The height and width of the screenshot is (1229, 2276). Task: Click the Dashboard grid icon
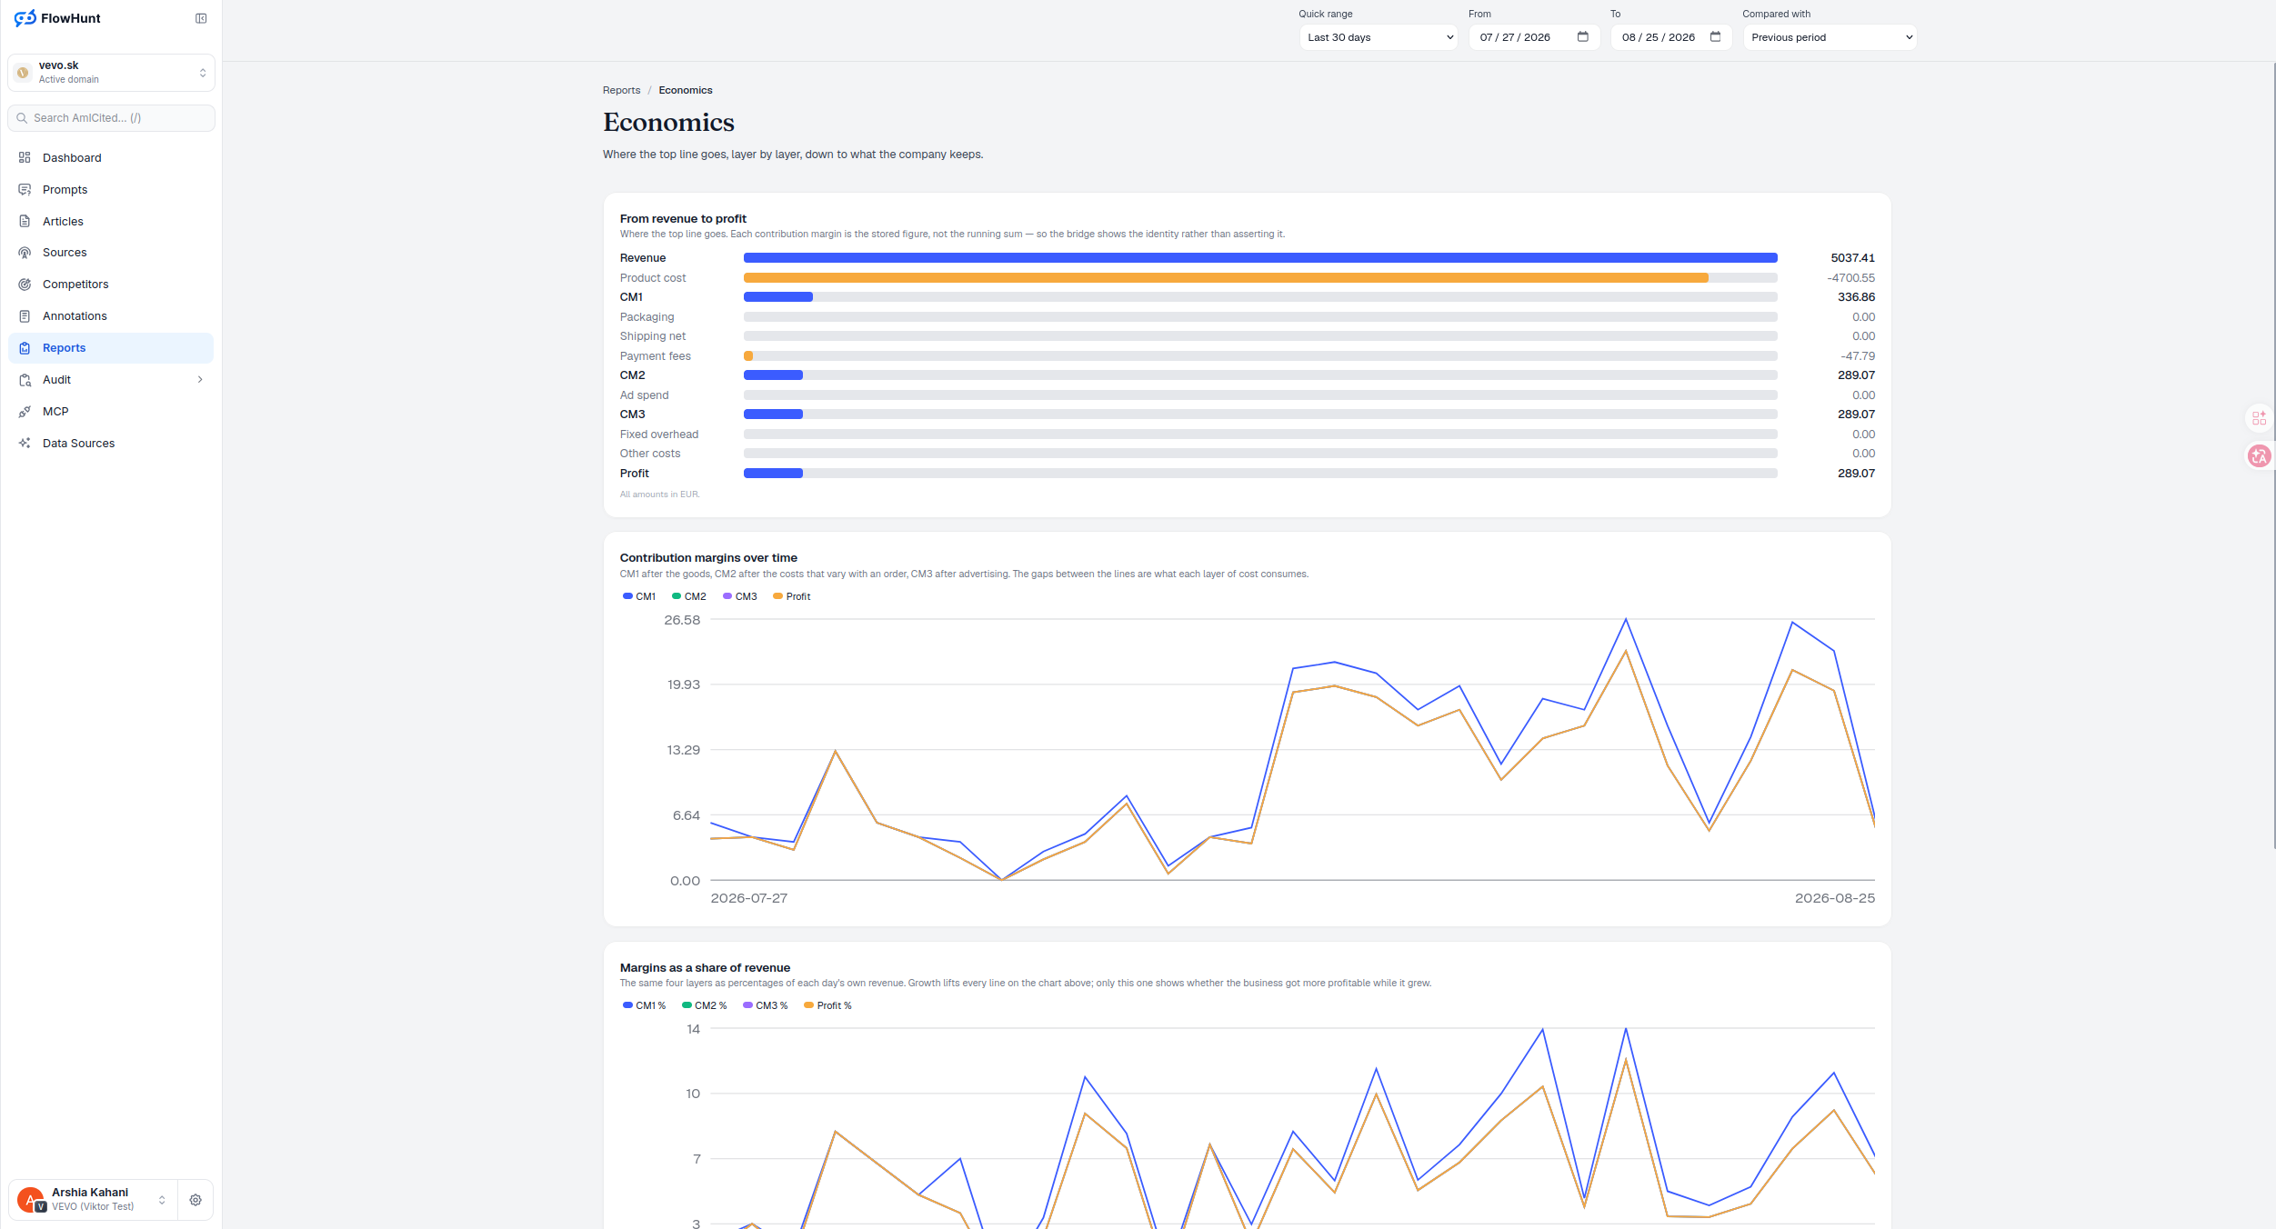point(25,158)
